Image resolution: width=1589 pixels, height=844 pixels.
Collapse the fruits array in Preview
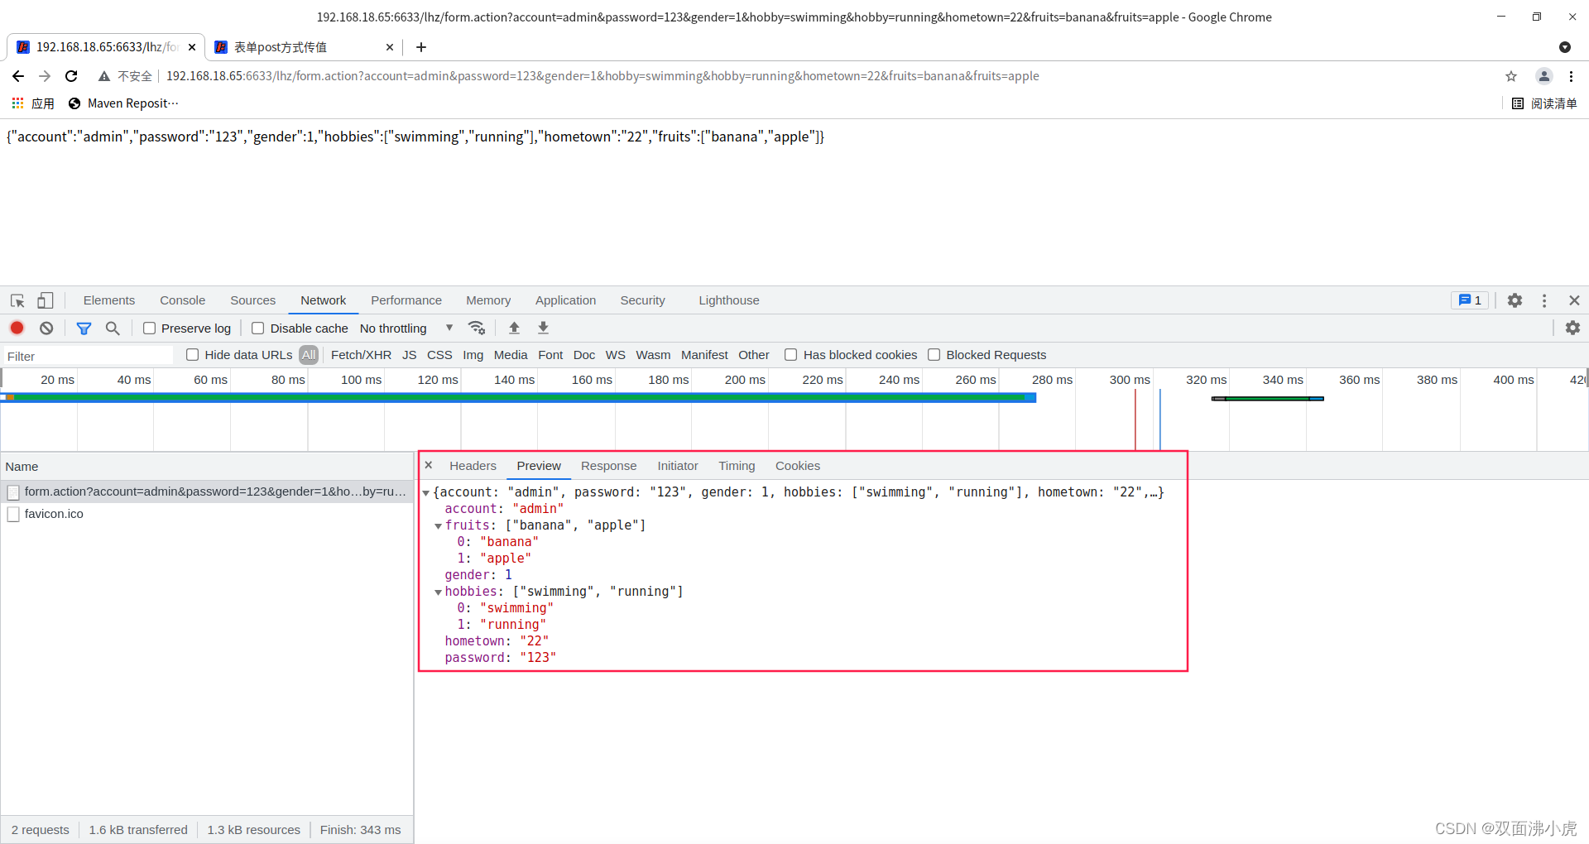tap(439, 525)
